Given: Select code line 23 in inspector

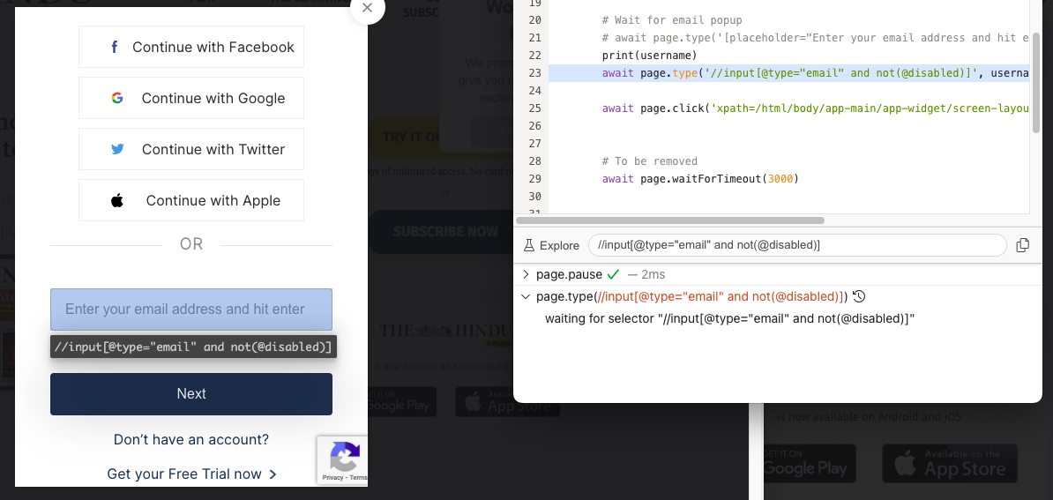Looking at the screenshot, I should pyautogui.click(x=788, y=72).
